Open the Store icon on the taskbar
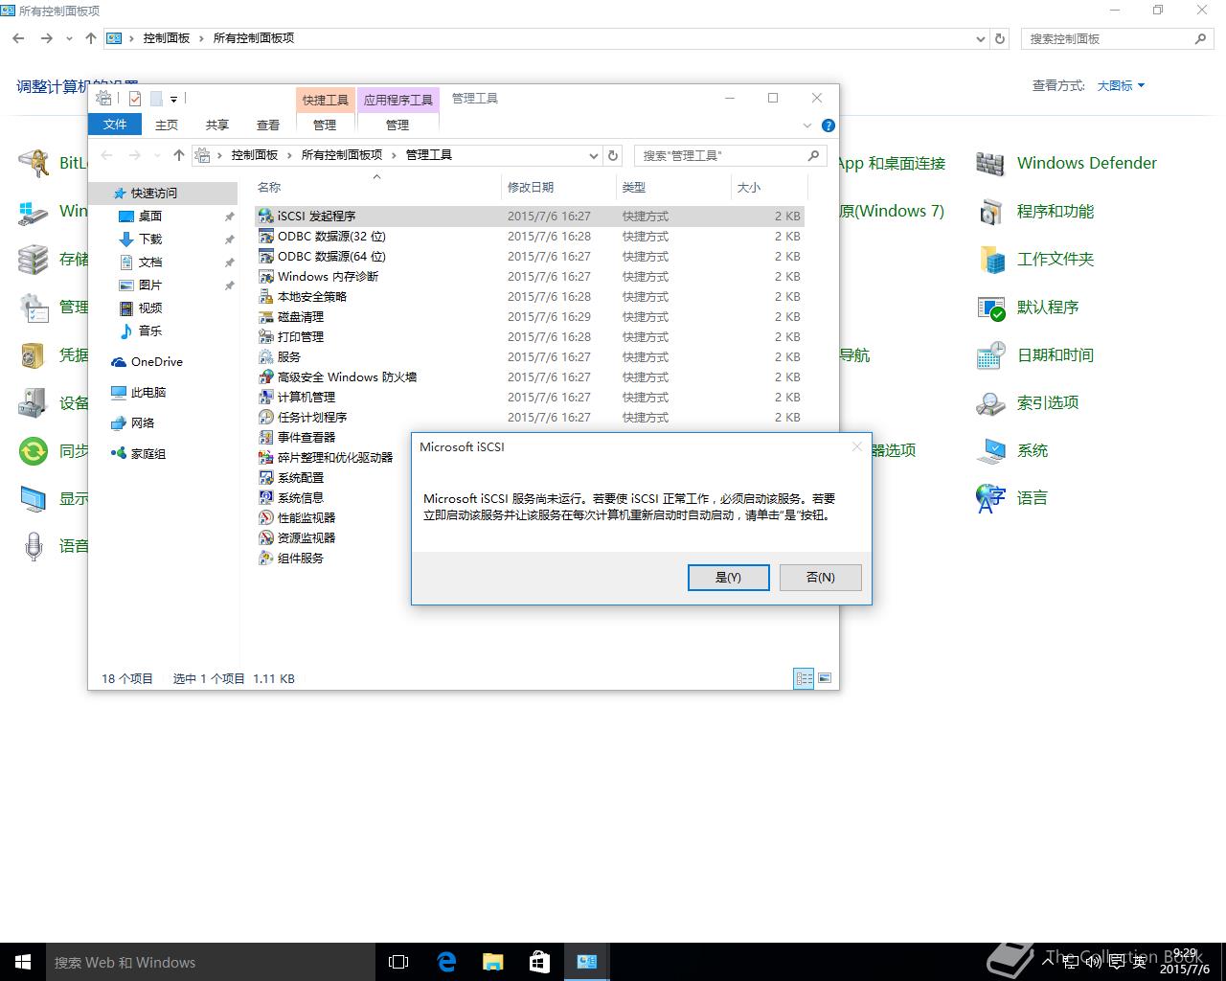1226x981 pixels. pos(539,962)
